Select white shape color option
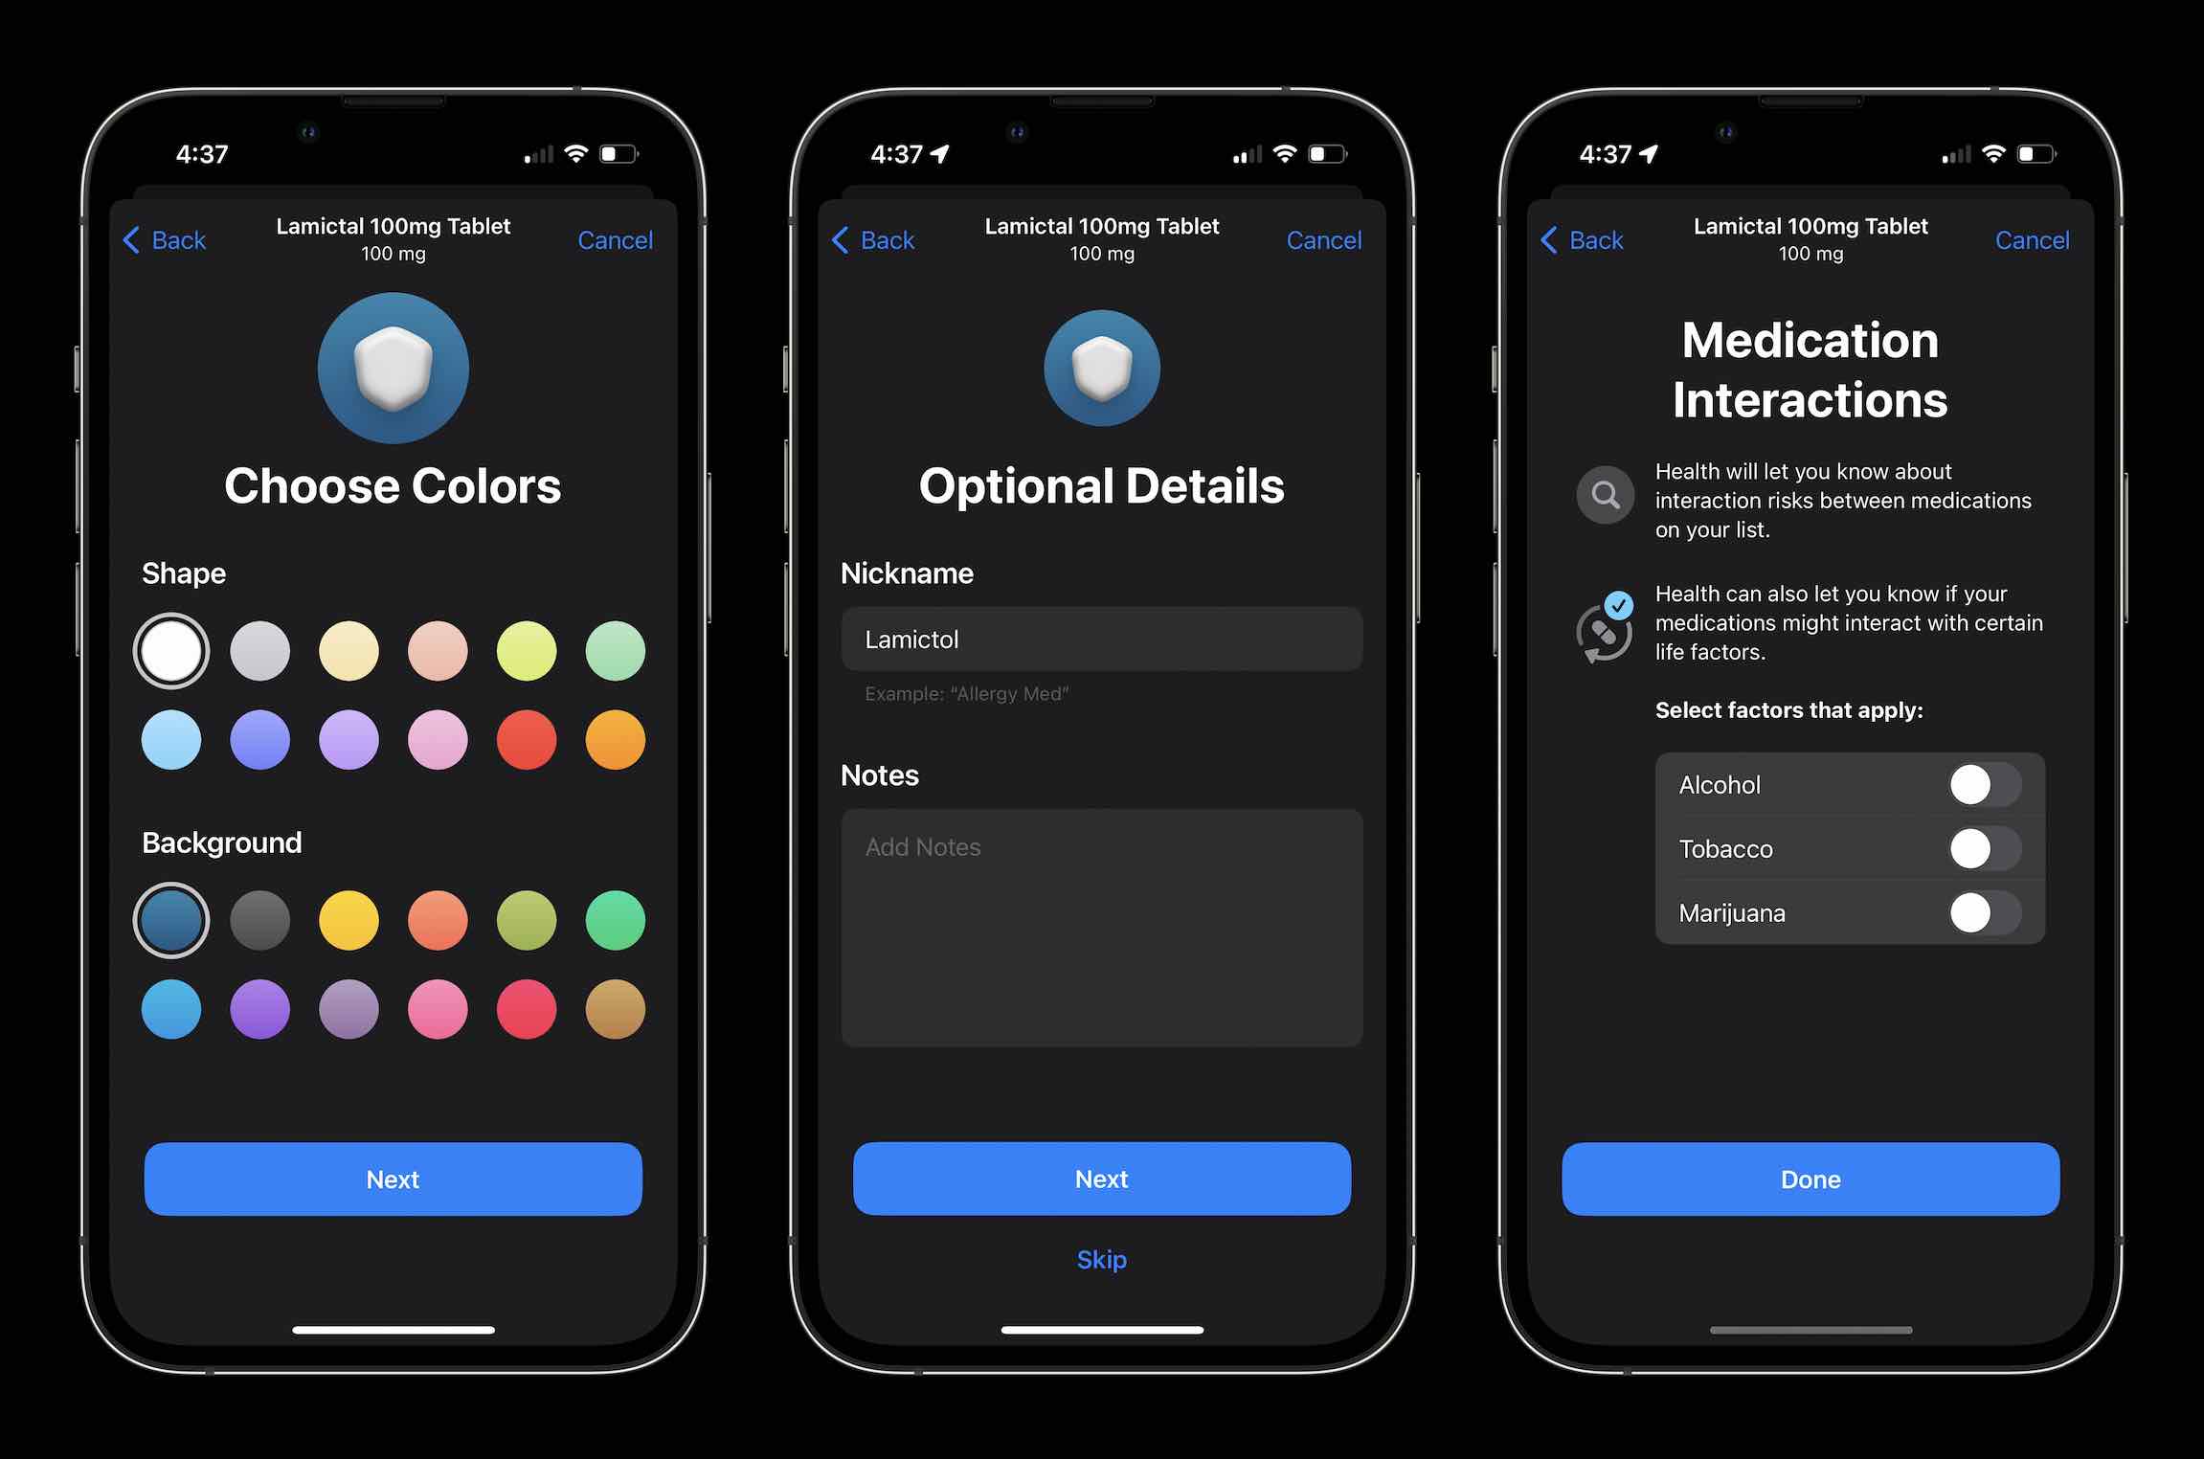 click(171, 646)
